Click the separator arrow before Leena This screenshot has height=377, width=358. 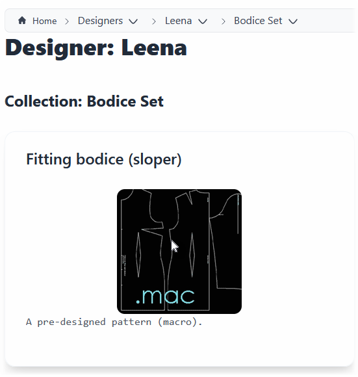click(154, 21)
